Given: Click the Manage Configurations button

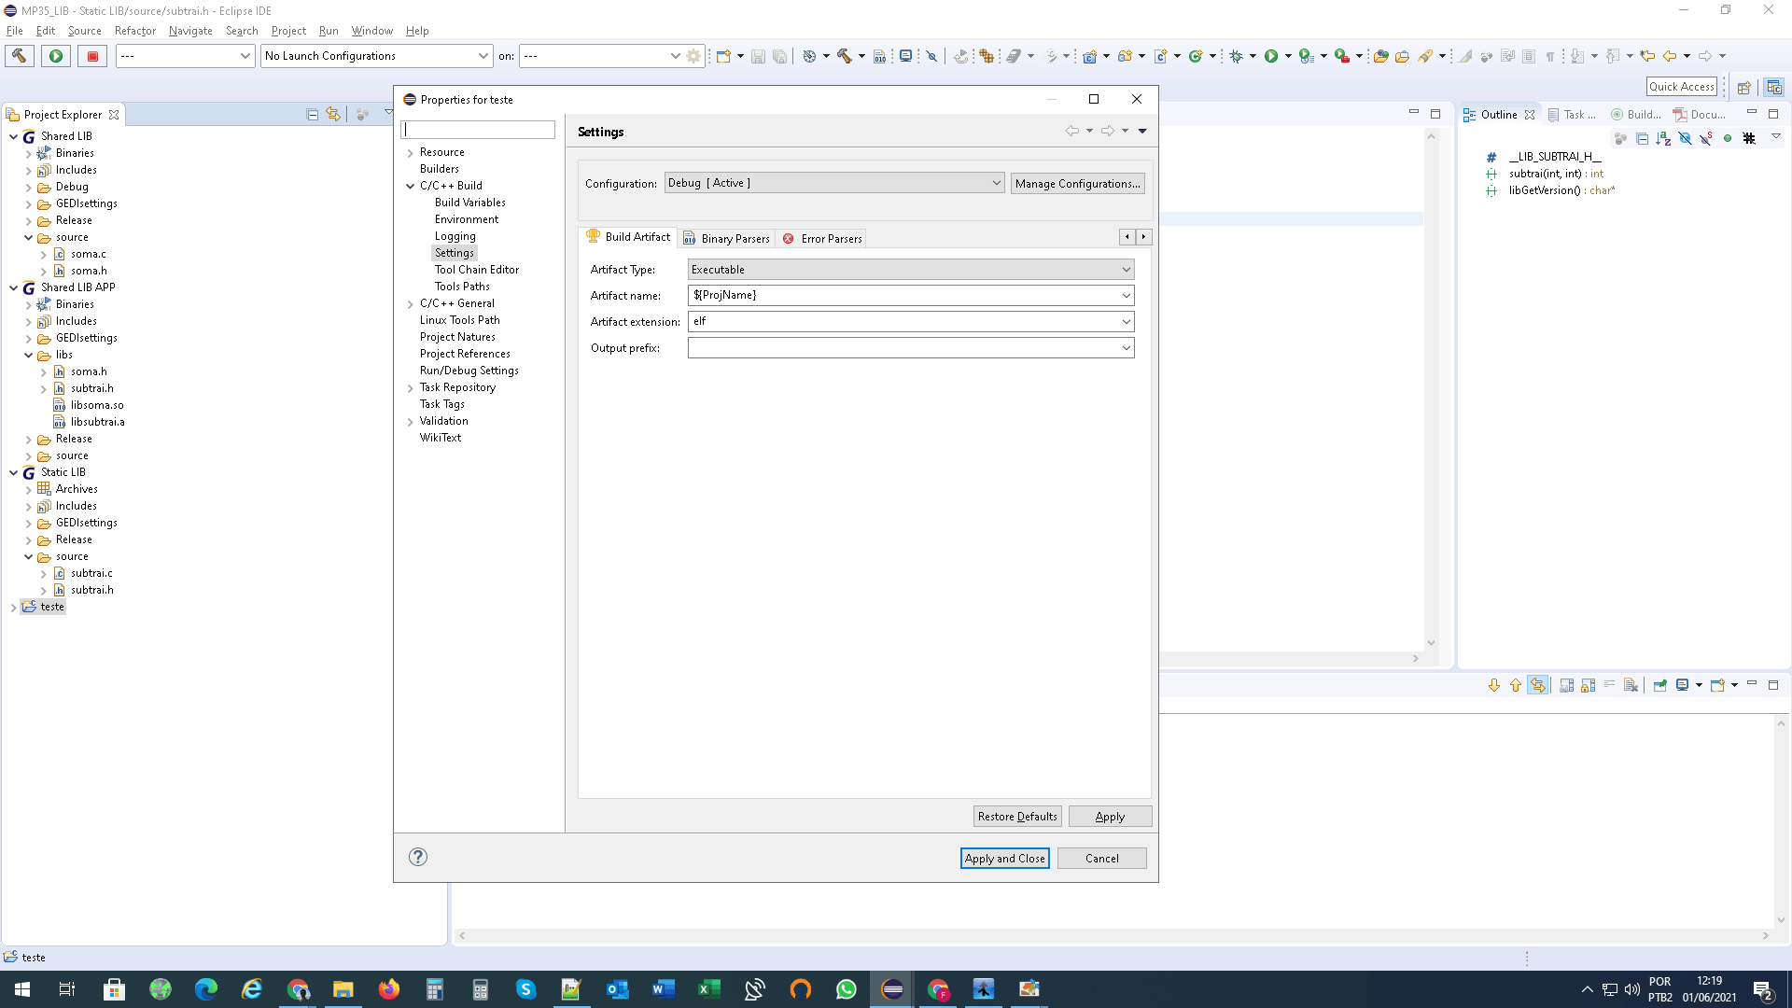Looking at the screenshot, I should [x=1077, y=184].
